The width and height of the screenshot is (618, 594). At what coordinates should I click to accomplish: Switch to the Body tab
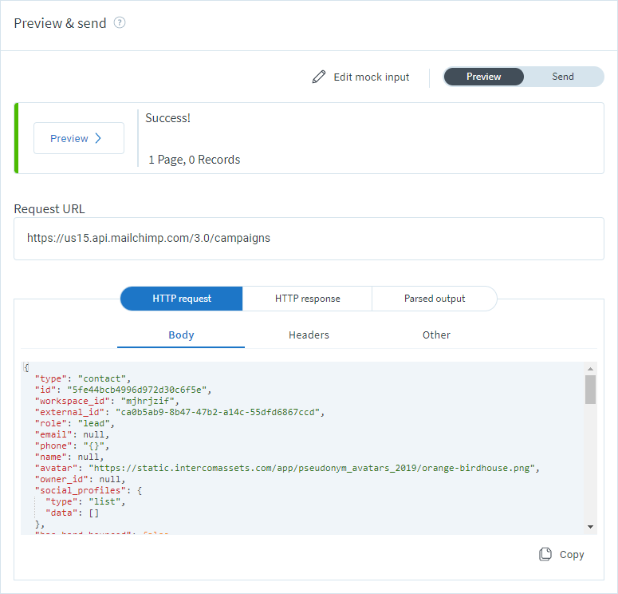181,335
